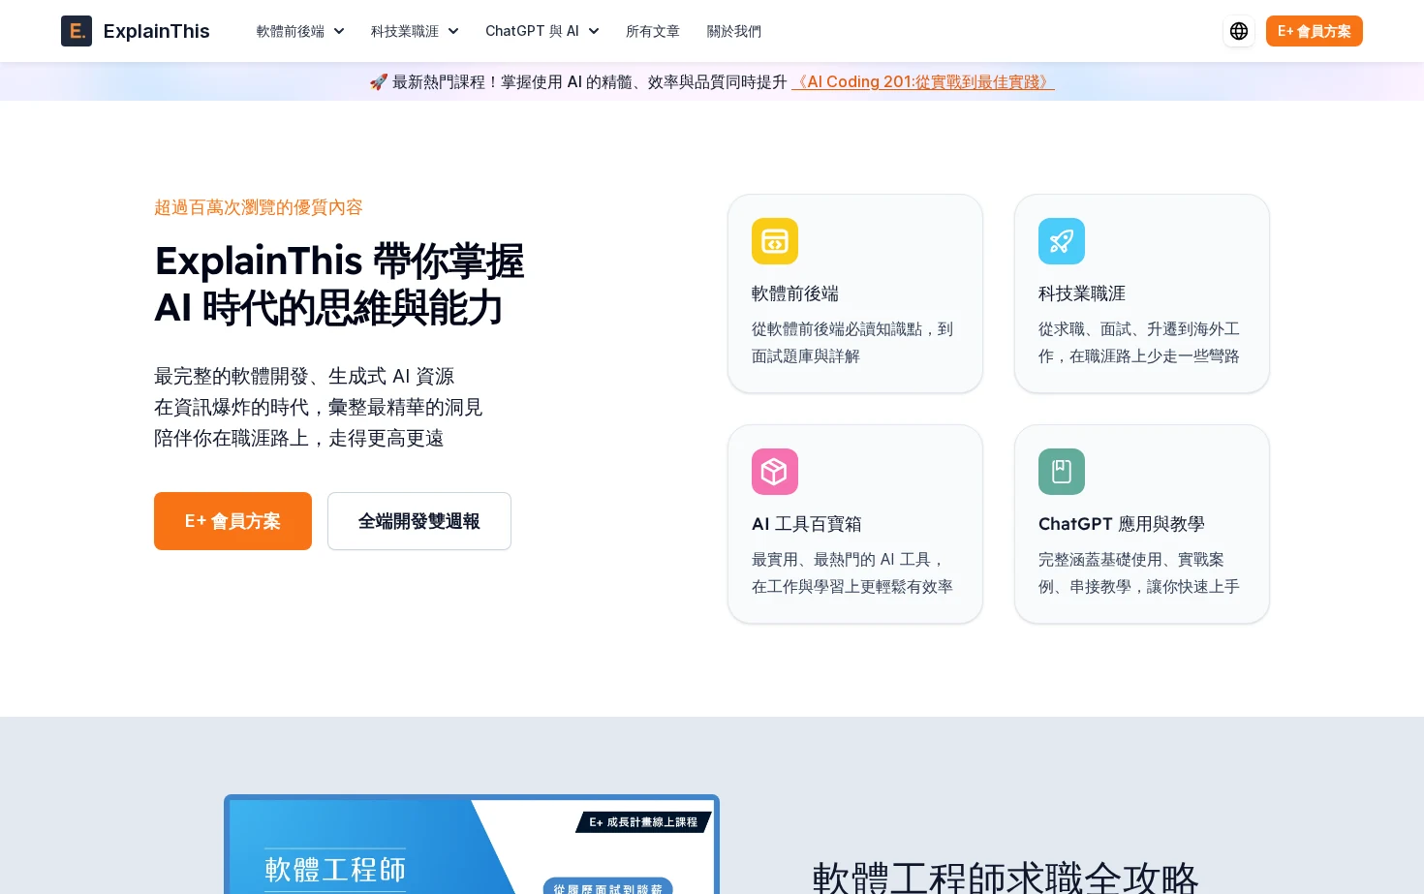Click the ExplainThis brand name

(156, 31)
